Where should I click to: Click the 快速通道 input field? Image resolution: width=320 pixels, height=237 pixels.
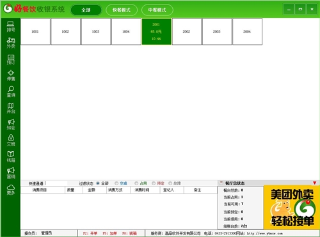click(x=56, y=183)
